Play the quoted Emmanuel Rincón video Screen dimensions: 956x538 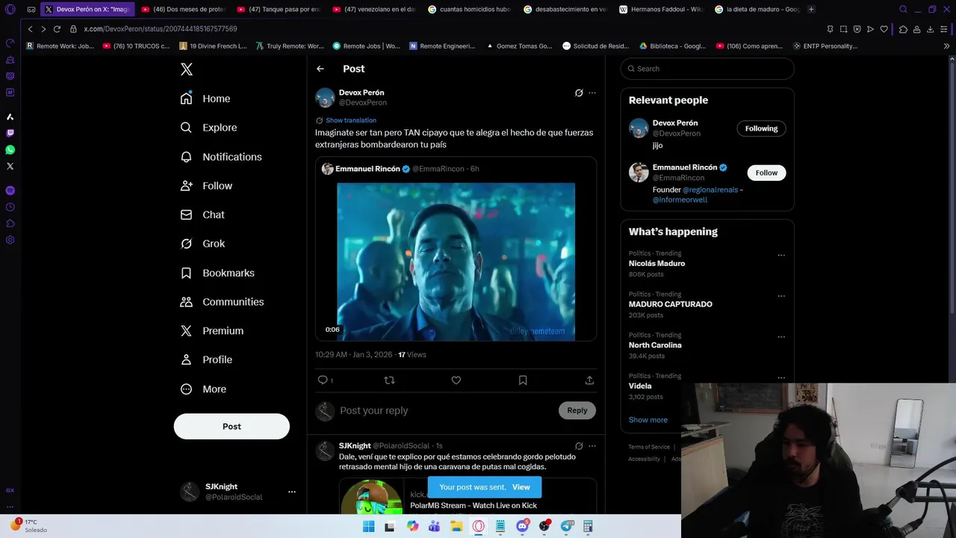coord(456,262)
